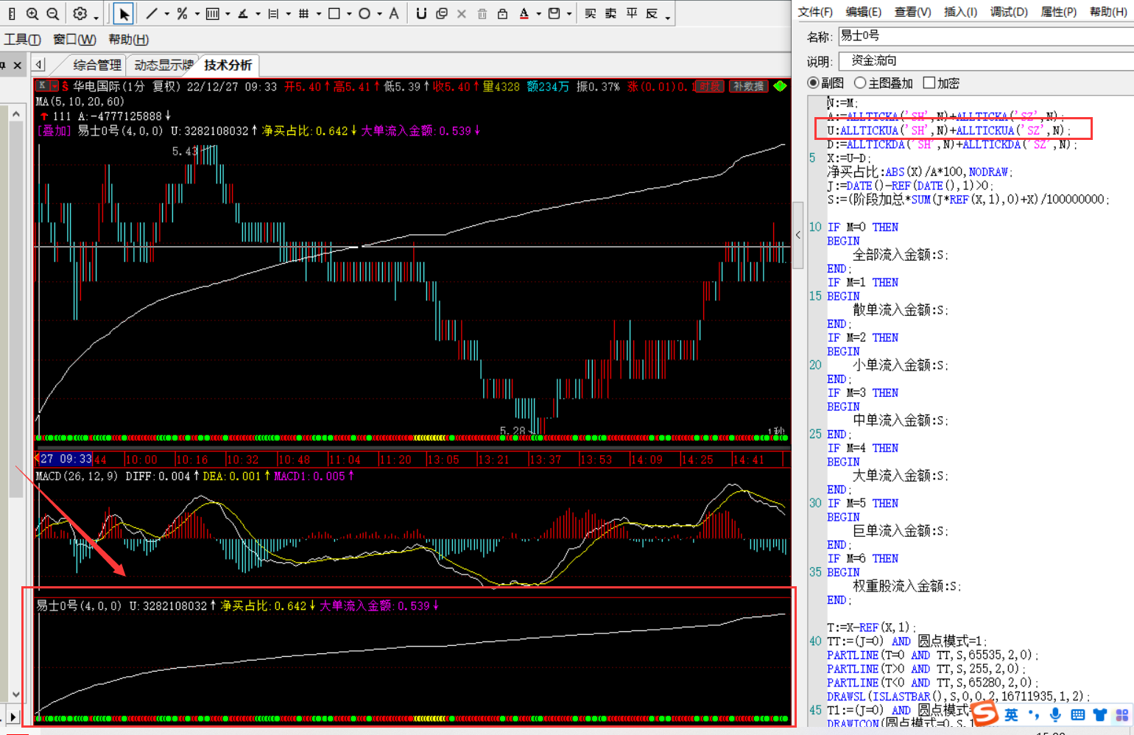Click the trash delete drawings icon
1134x735 pixels.
tap(482, 13)
